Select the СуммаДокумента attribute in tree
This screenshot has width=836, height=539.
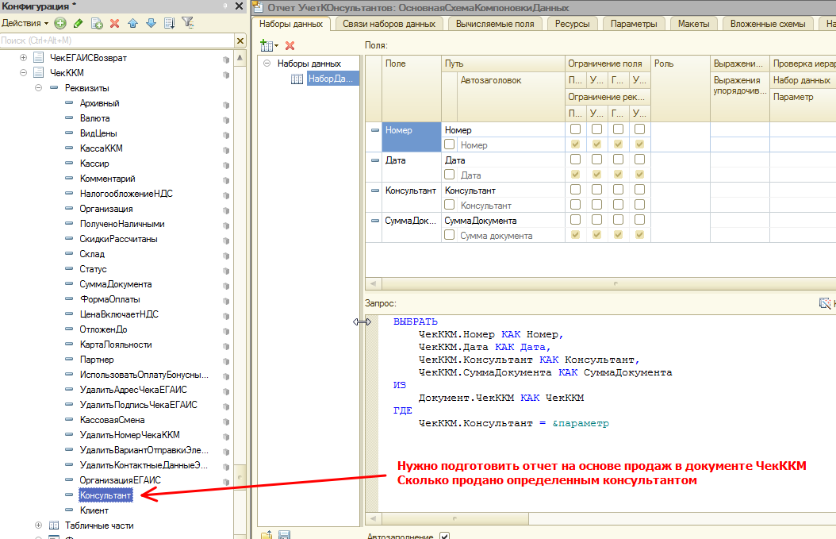[x=116, y=284]
